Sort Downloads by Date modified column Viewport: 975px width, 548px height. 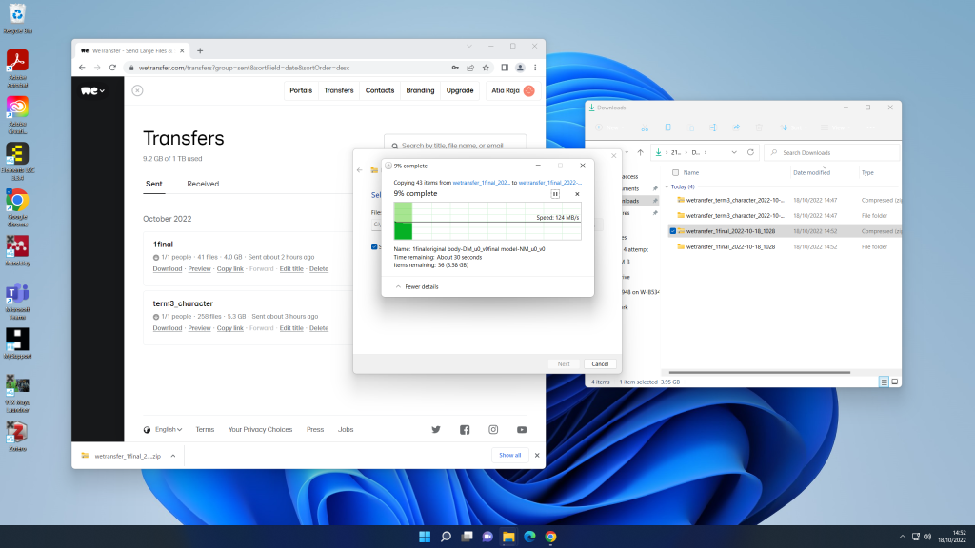(x=811, y=173)
